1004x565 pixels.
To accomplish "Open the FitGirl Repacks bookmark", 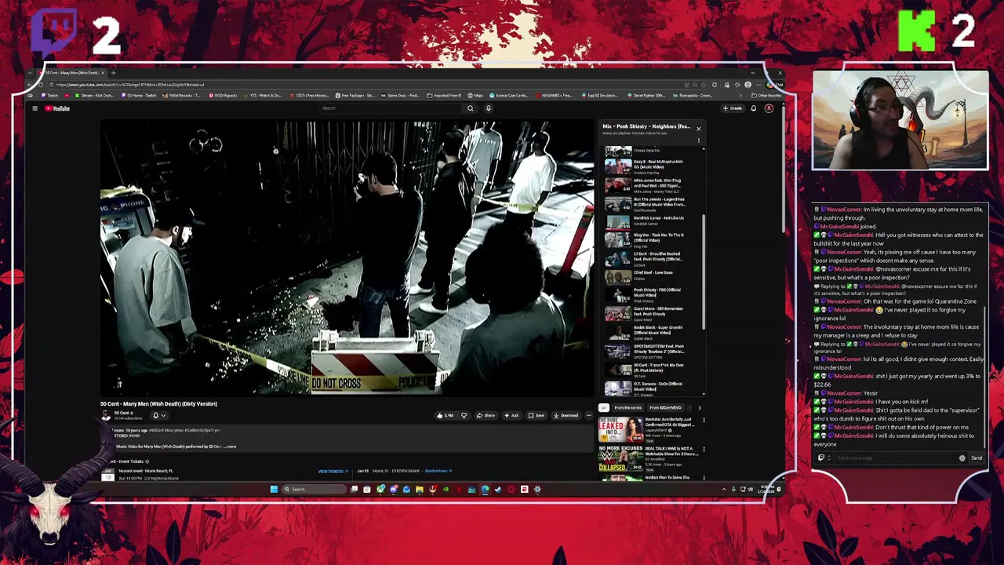I will tap(181, 96).
